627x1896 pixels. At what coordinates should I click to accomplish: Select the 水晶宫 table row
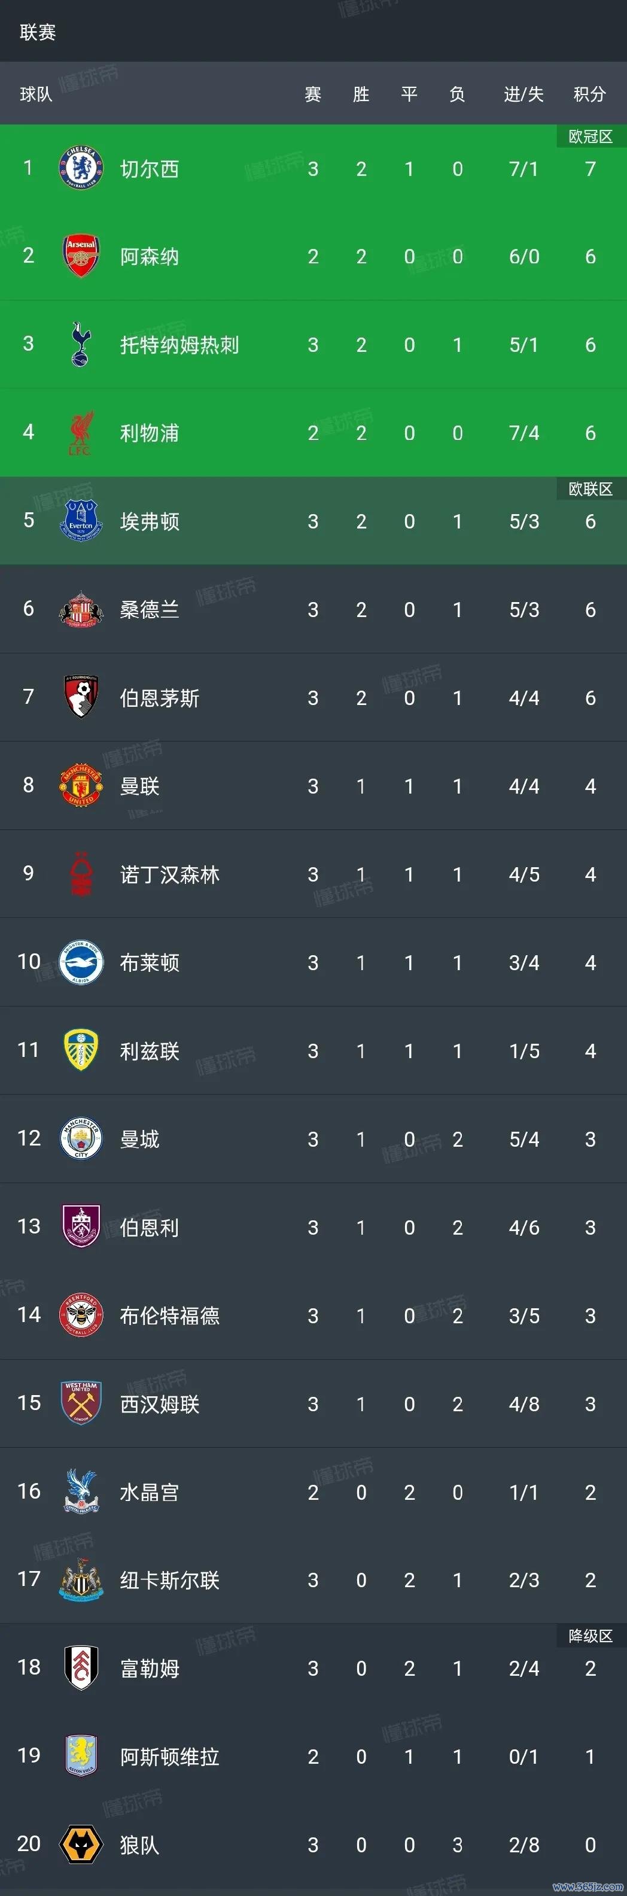pos(313,1492)
